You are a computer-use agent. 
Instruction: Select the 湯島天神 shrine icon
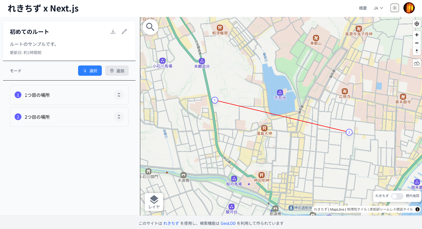[x=264, y=128]
